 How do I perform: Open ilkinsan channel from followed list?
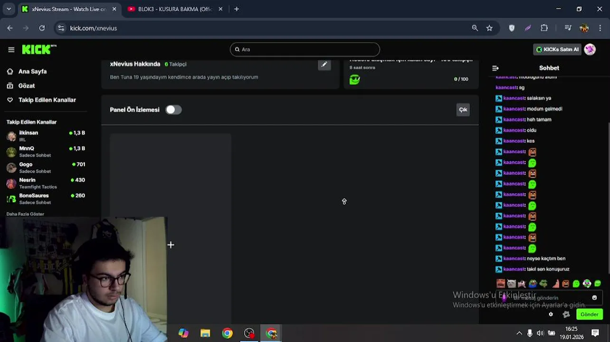coord(46,136)
